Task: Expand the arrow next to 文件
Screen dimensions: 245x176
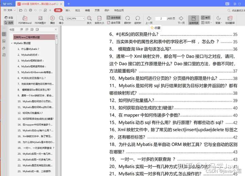Action: click(15, 10)
